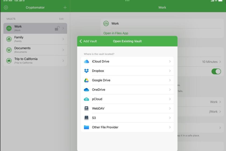
Task: Tap the unlocked padlock icon on Work vault
Action: point(57,28)
